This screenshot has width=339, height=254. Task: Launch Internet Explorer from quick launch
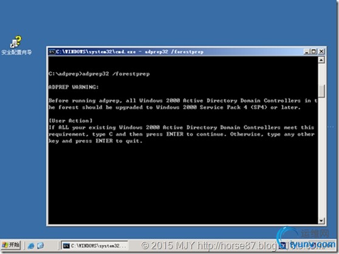tap(31, 246)
